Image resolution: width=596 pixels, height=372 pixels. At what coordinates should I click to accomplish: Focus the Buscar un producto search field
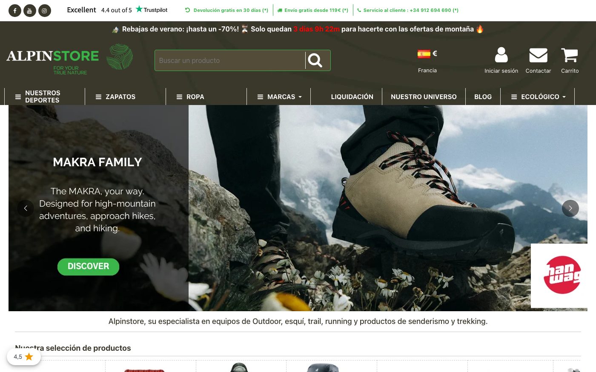(x=230, y=60)
